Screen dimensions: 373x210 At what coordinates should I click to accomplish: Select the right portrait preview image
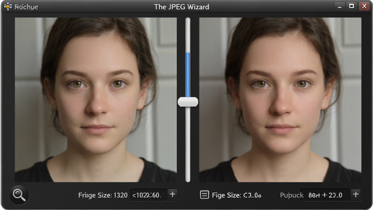(280, 100)
